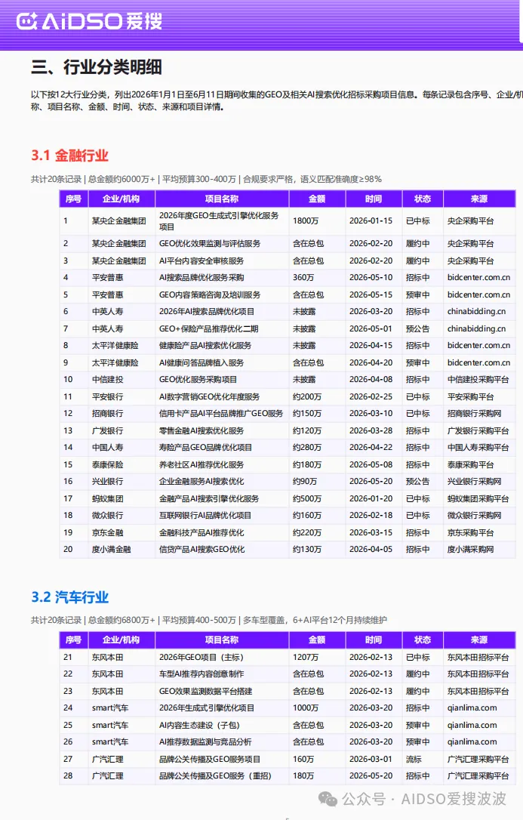Click project 2026年度GEO生成式引擎优化服务项目
Screen dimensions: 523x820
click(x=219, y=220)
